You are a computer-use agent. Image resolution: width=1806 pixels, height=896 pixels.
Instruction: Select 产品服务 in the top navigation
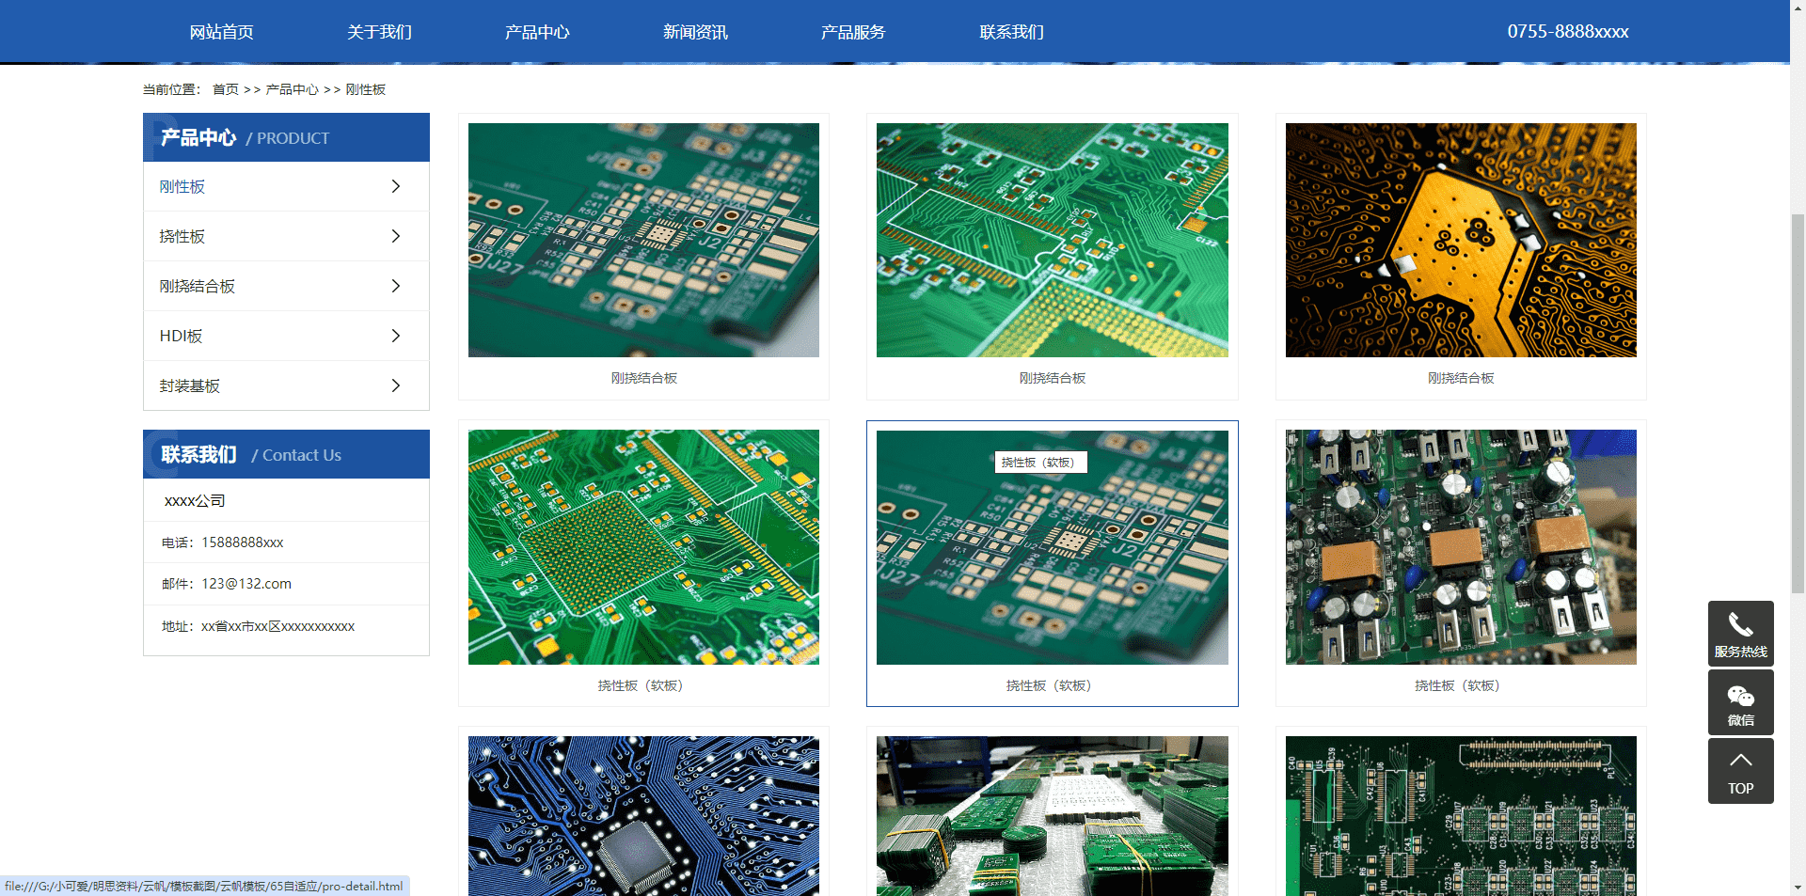tap(854, 32)
